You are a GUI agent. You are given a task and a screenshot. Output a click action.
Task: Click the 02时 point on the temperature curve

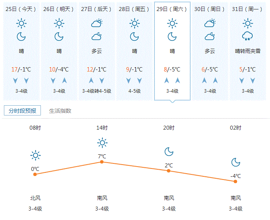(235, 181)
